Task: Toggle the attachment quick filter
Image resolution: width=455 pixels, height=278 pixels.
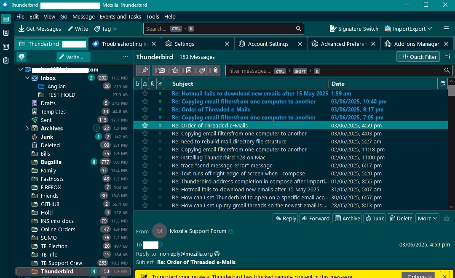Action: (215, 71)
